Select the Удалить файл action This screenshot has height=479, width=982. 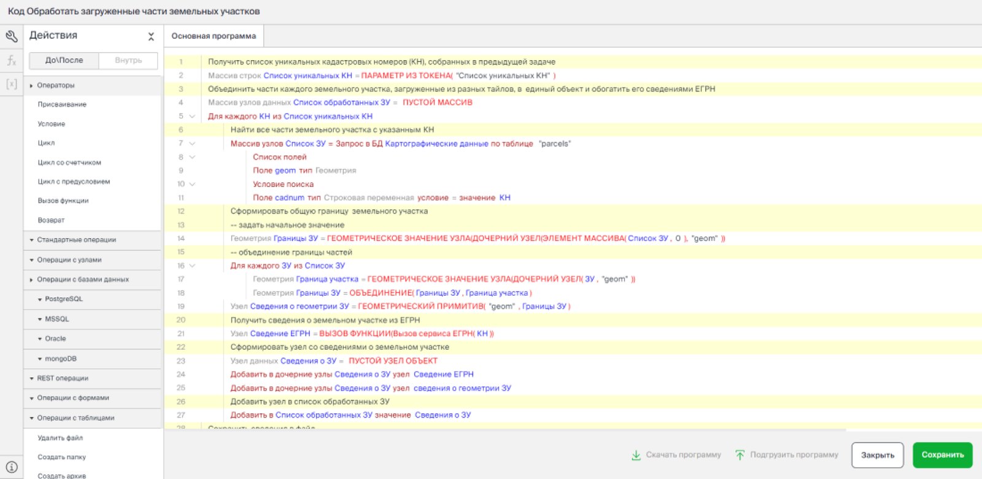click(60, 438)
